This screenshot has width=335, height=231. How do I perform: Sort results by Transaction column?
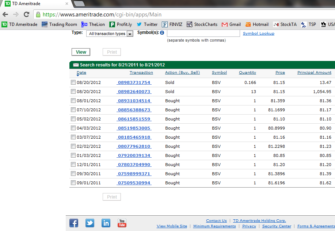click(141, 73)
